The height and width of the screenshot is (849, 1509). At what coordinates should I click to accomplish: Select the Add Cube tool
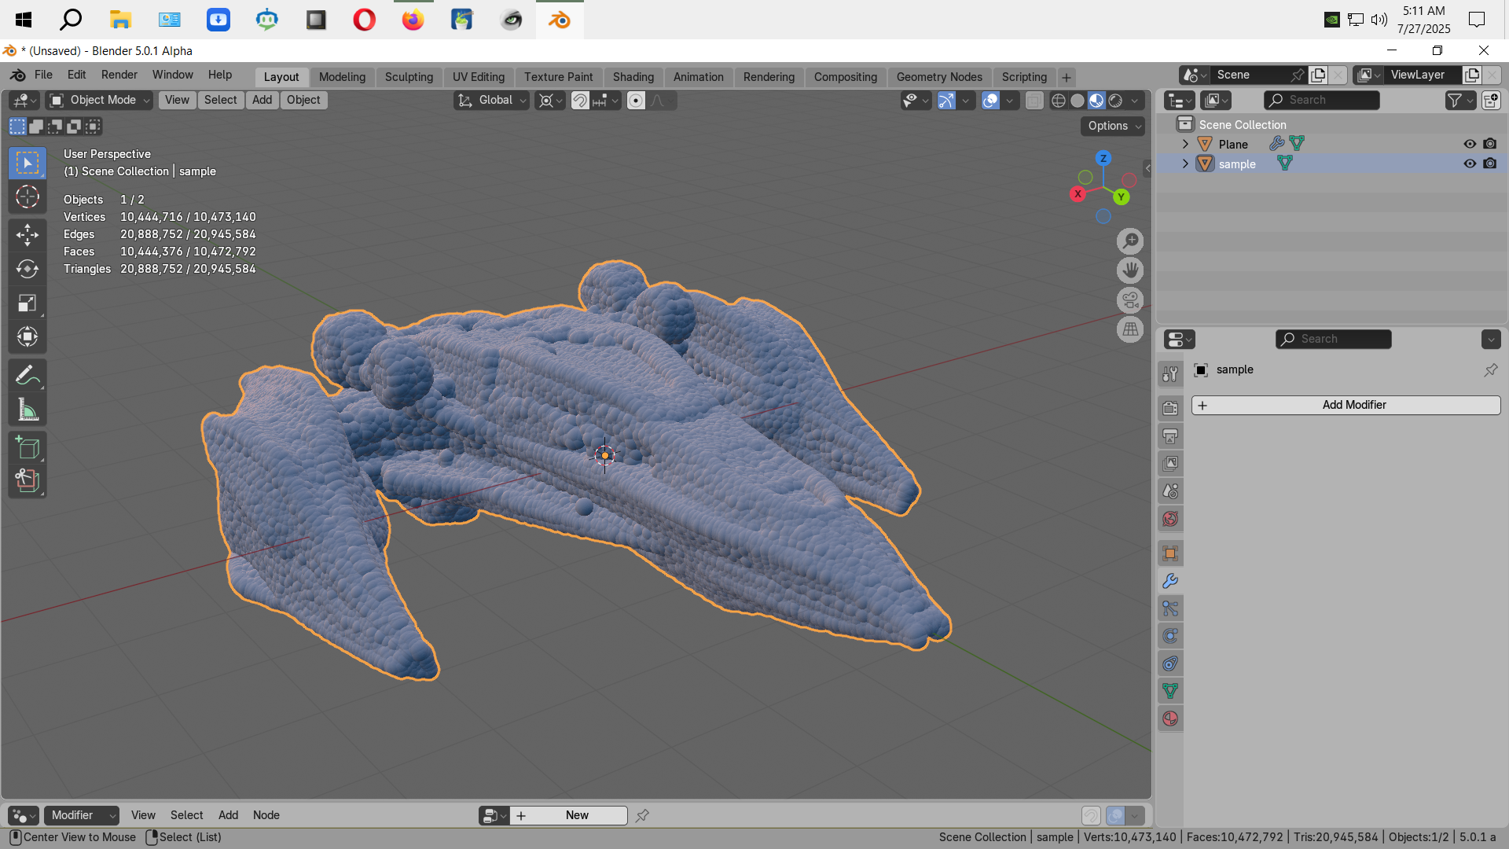(x=28, y=448)
